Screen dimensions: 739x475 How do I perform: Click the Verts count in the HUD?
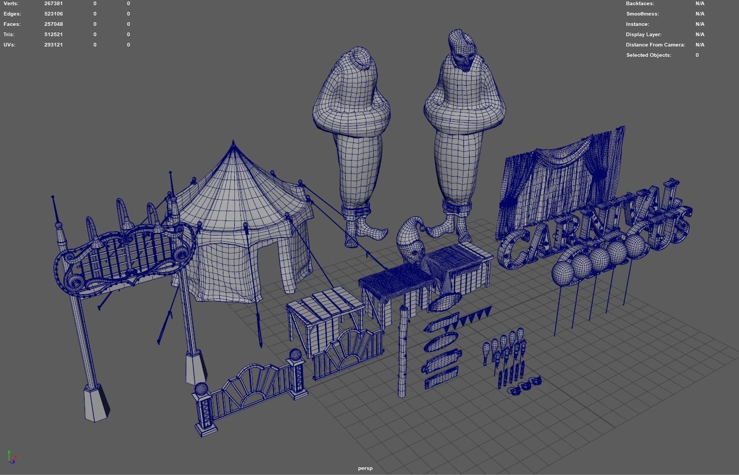(53, 3)
